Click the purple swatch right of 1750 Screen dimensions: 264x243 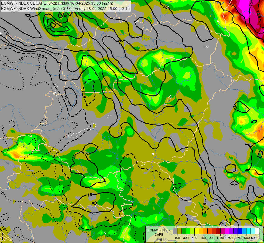[231, 231]
